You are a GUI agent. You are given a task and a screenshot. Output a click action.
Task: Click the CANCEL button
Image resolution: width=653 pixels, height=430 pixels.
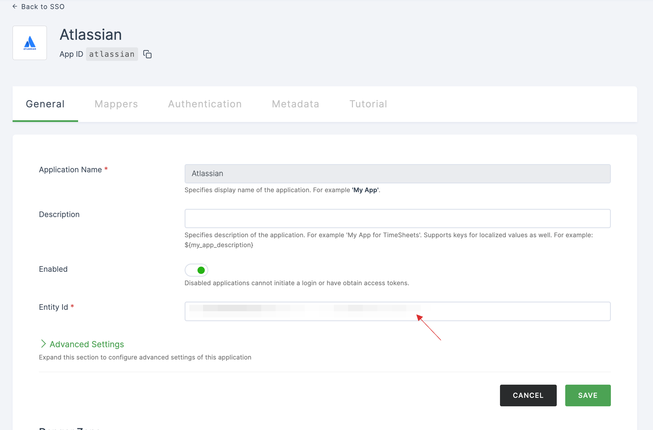point(528,395)
